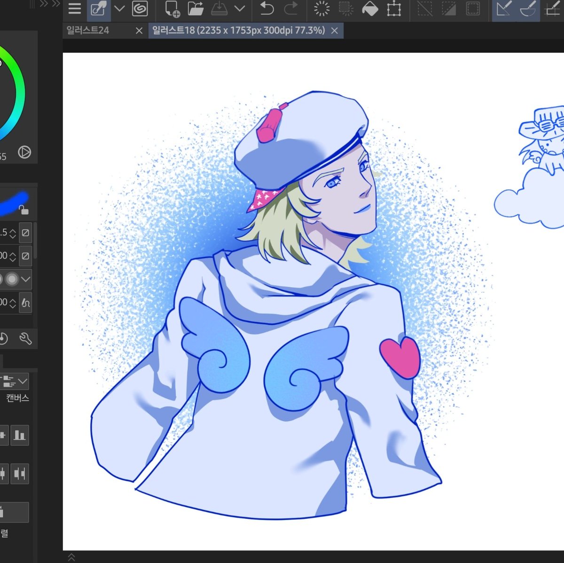Click the brush size stepper arrows
The image size is (564, 563).
[13, 233]
